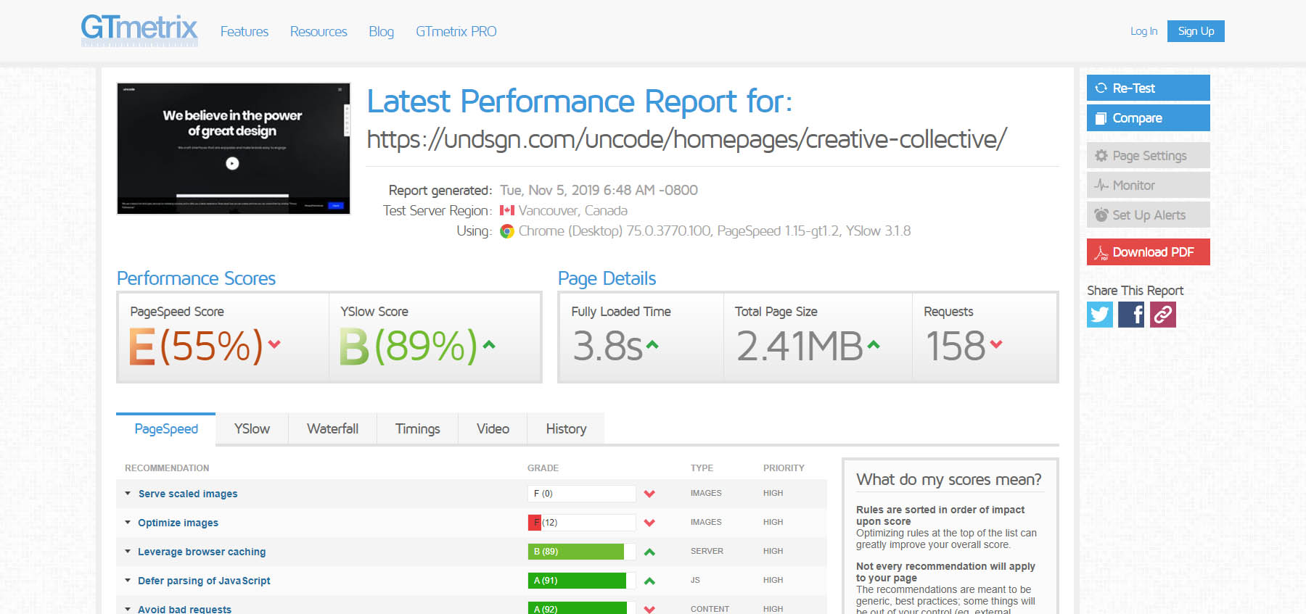
Task: Click the B(89%) YSlow score
Action: tap(408, 346)
